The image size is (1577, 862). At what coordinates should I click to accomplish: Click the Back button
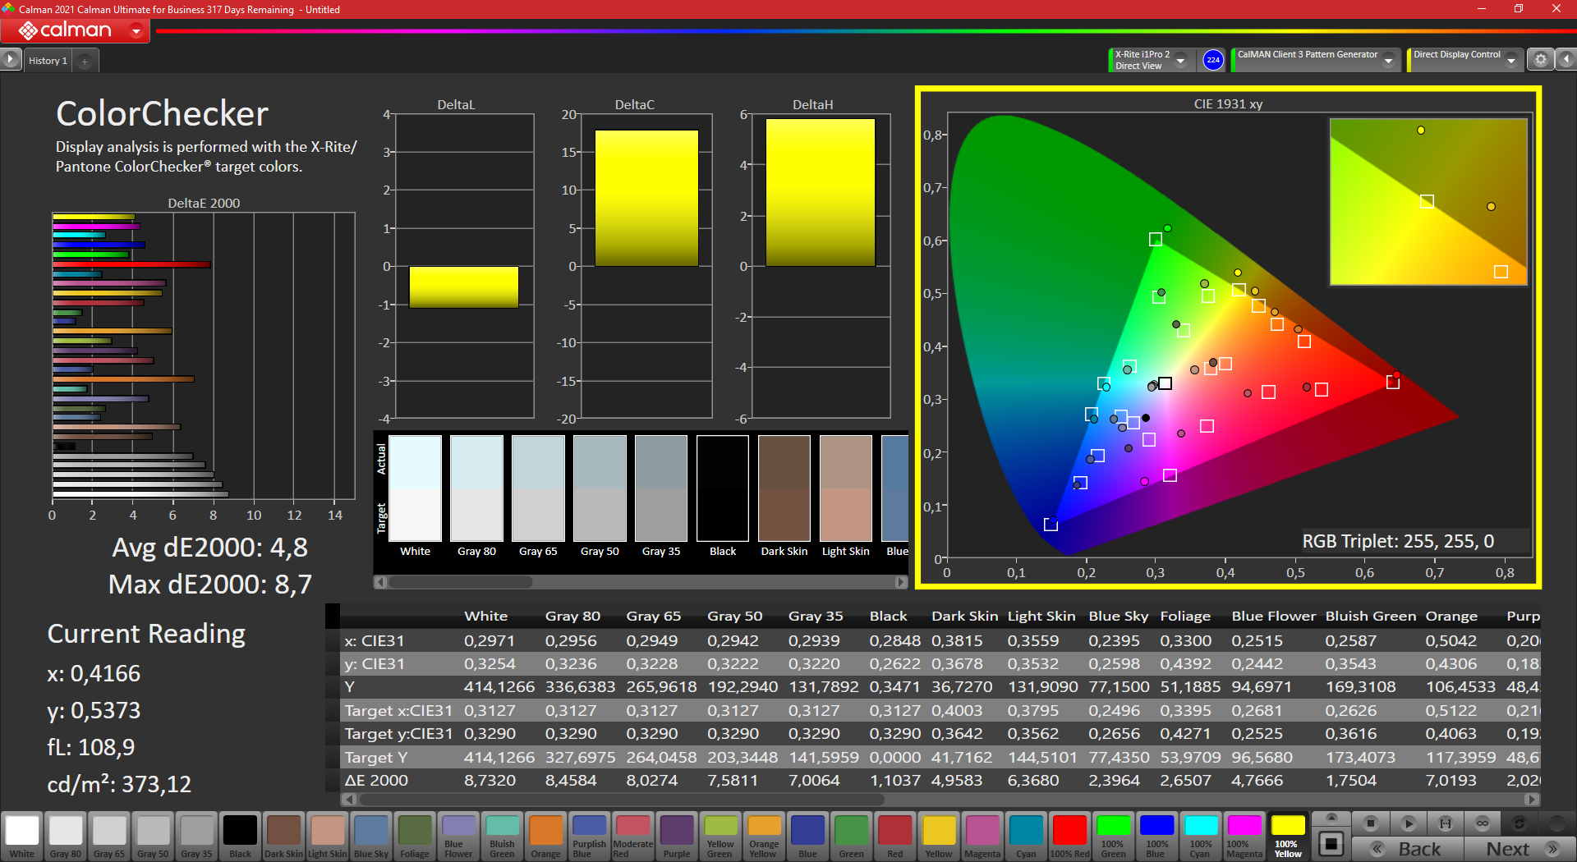pyautogui.click(x=1408, y=849)
